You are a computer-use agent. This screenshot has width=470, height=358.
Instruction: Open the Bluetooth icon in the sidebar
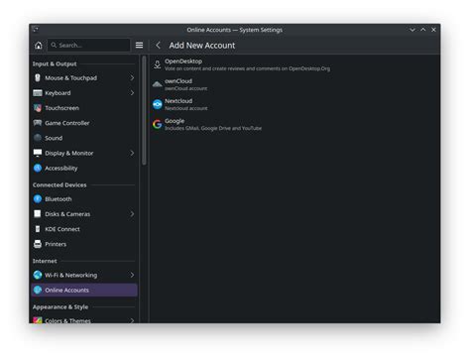(x=38, y=198)
